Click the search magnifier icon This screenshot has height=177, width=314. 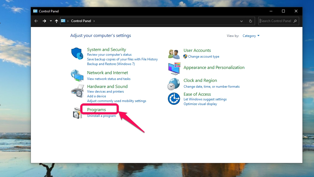click(x=295, y=21)
